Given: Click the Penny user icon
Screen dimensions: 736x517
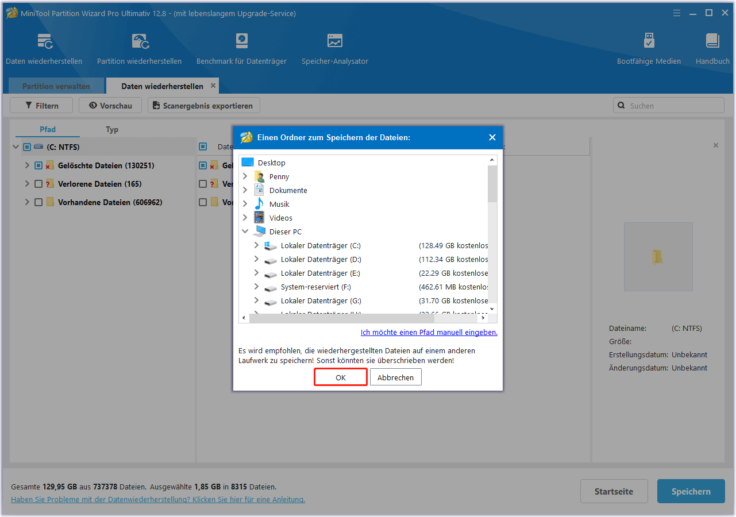Looking at the screenshot, I should click(x=259, y=176).
